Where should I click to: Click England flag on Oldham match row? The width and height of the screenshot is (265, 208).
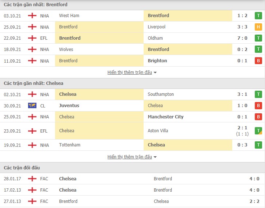click(x=32, y=38)
